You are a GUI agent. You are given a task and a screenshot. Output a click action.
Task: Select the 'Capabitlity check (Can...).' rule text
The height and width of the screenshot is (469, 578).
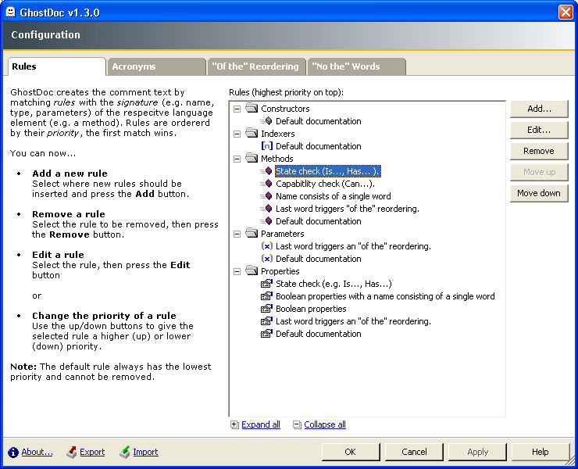pyautogui.click(x=325, y=184)
